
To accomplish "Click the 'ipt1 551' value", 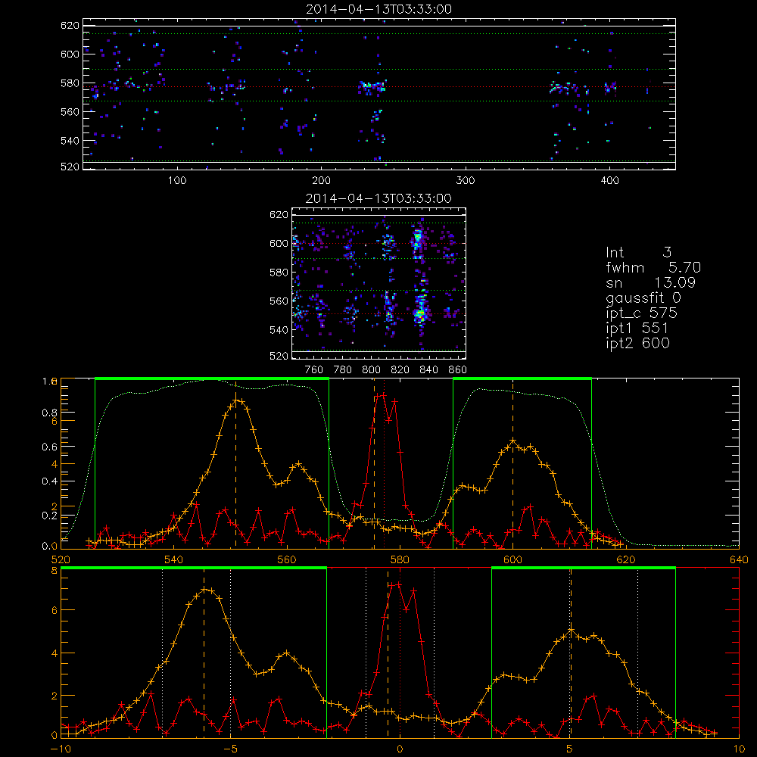I will (637, 329).
